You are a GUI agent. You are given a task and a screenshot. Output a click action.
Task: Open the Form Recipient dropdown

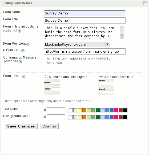77,44
